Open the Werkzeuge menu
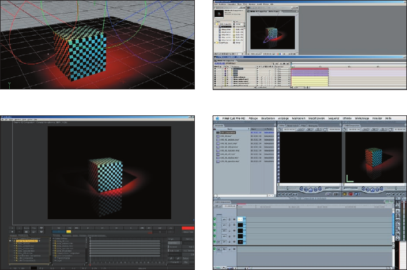407x270 pixels. click(x=362, y=118)
